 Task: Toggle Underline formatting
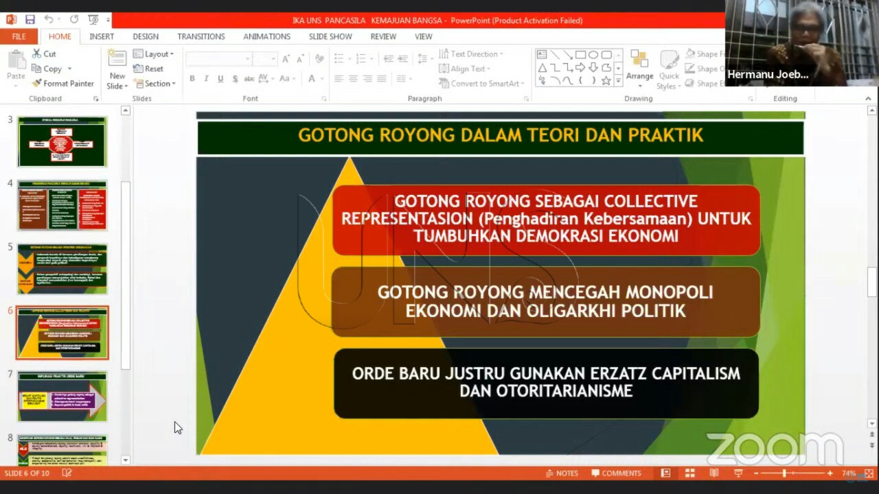(220, 79)
